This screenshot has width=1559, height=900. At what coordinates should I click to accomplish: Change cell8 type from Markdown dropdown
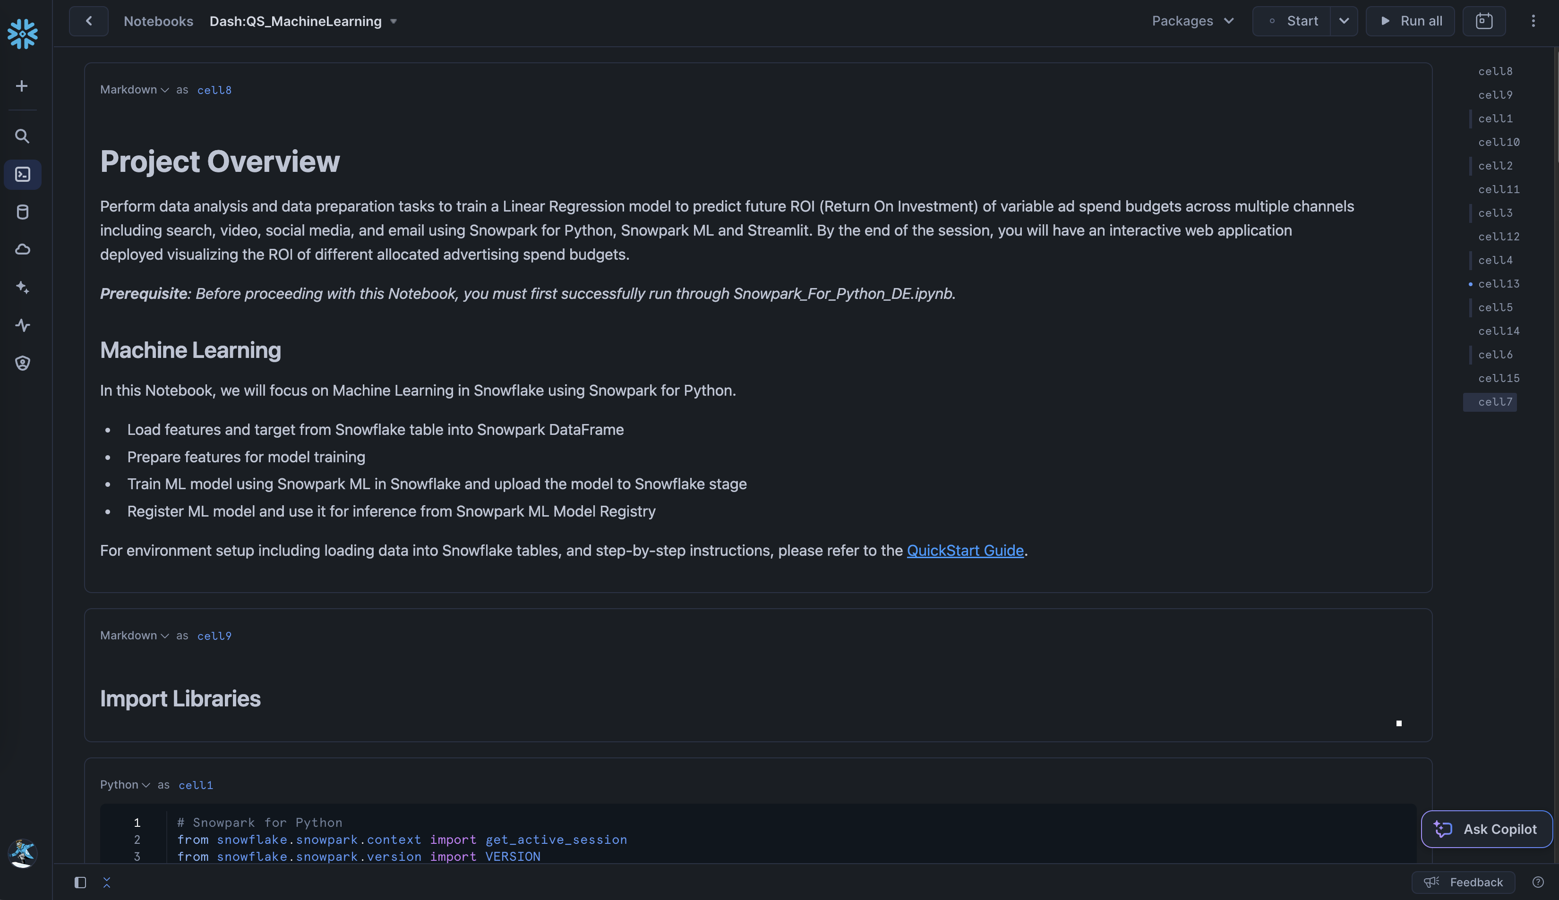coord(134,90)
